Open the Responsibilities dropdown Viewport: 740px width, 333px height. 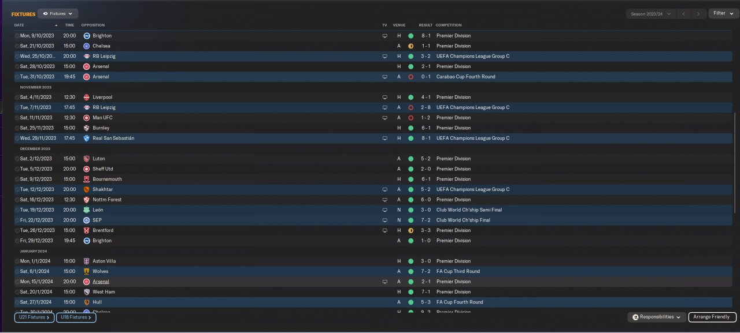click(657, 317)
